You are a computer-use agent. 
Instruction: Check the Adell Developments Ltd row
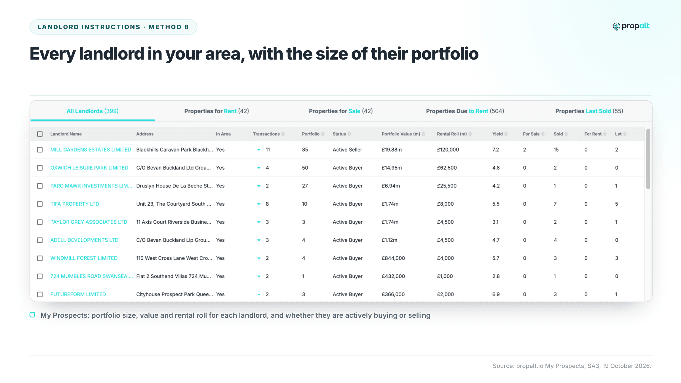[40, 240]
